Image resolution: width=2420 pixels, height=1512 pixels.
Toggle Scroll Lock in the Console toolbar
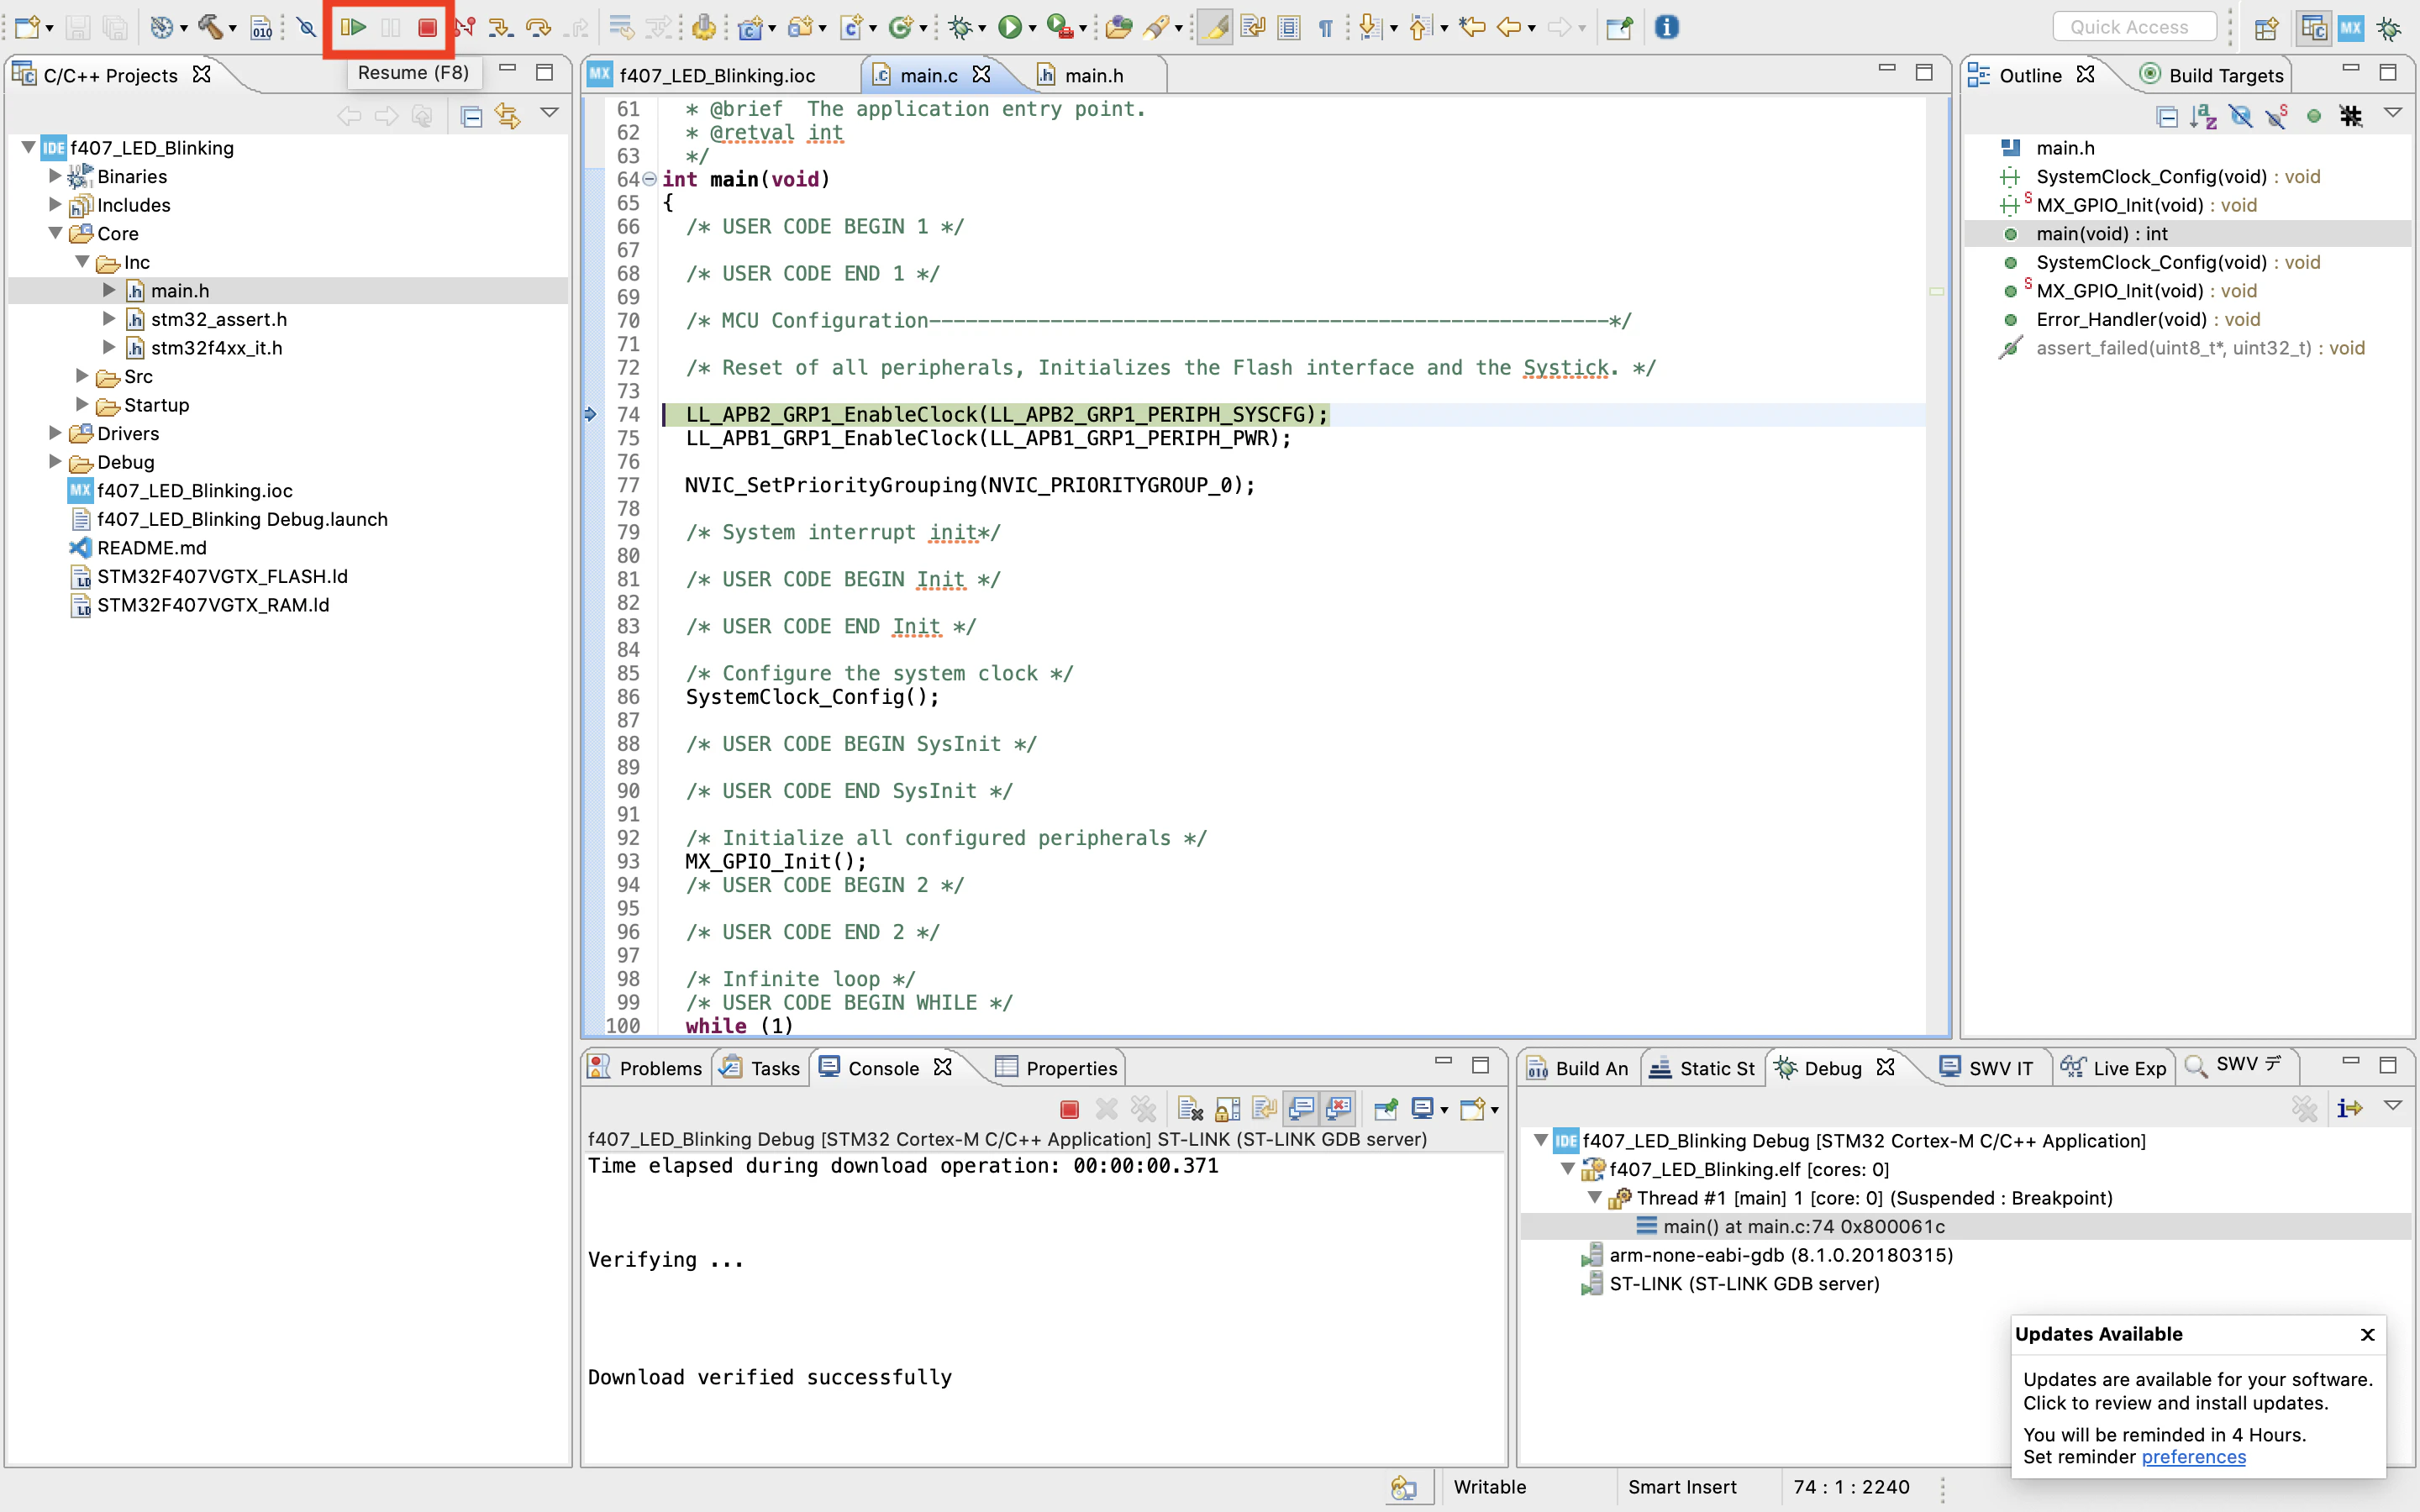[x=1227, y=1108]
